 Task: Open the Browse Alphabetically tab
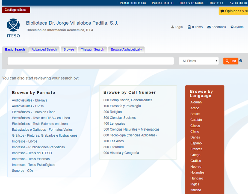coord(126,49)
